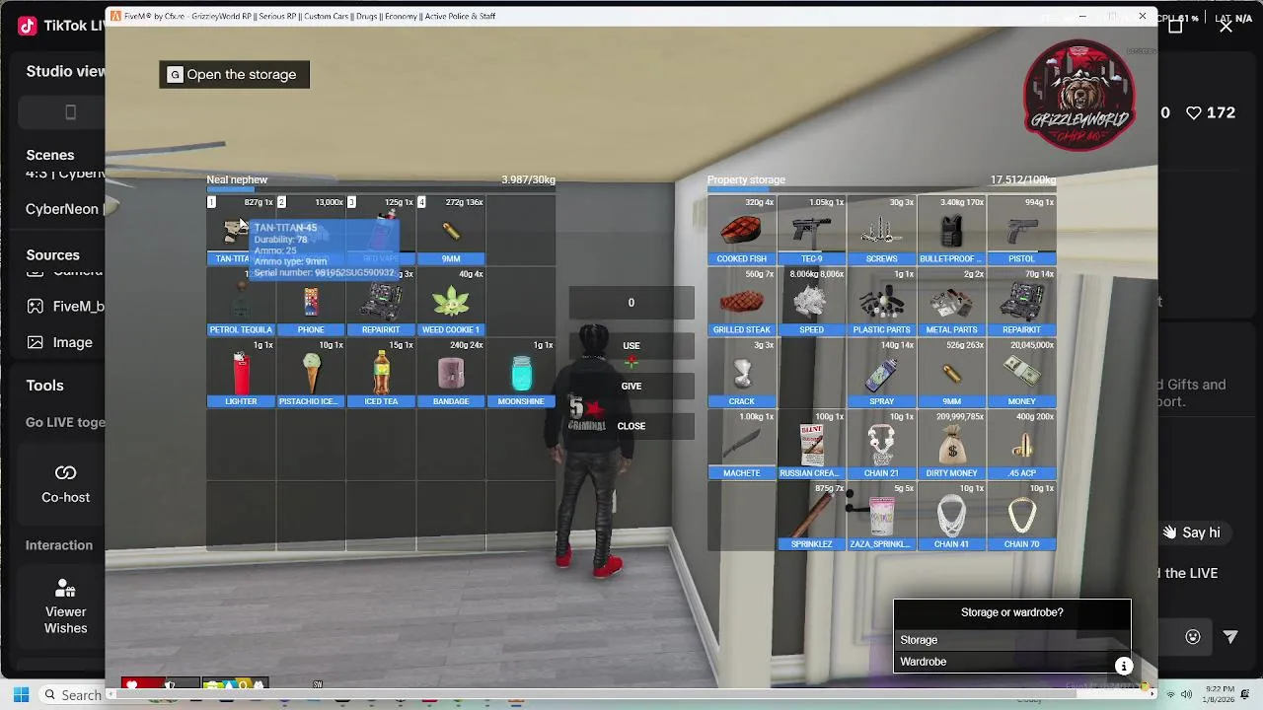The image size is (1263, 710).
Task: Choose Wardrobe in the prompt menu
Action: pyautogui.click(x=1011, y=662)
